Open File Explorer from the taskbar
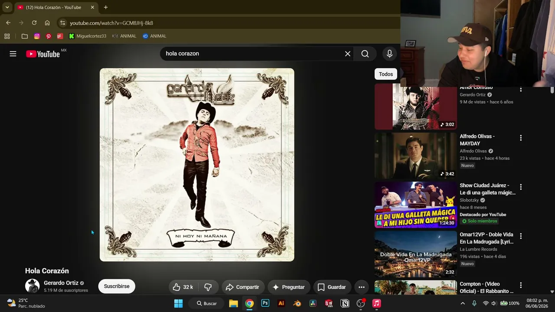555x312 pixels. pyautogui.click(x=233, y=303)
